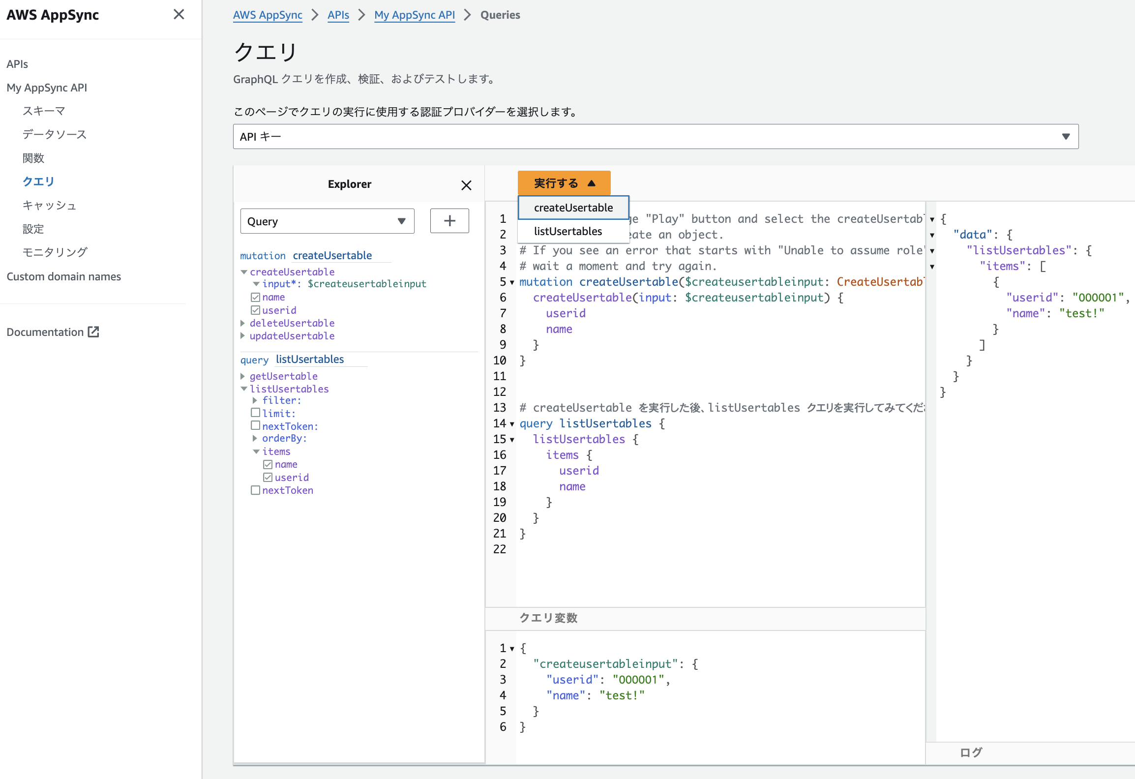Fold the query block at line 14
Viewport: 1135px width, 779px height.
512,424
